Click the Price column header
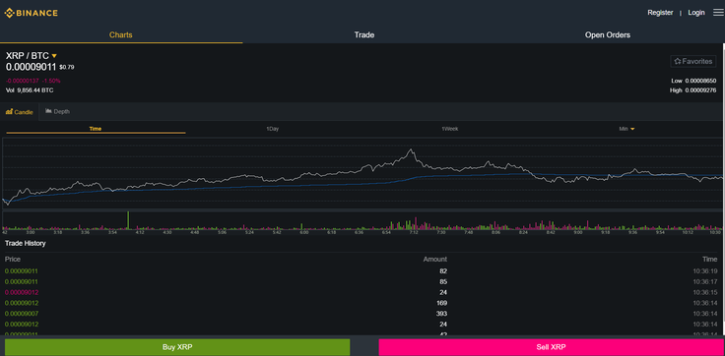The width and height of the screenshot is (725, 356). pos(13,259)
